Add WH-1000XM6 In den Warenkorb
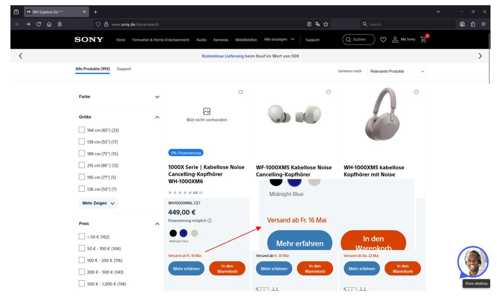The width and height of the screenshot is (497, 299). [227, 269]
